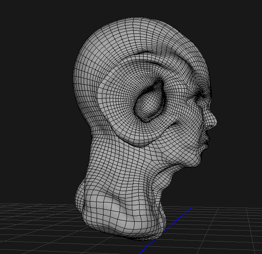Click the tip of the model's nose
The height and width of the screenshot is (254, 262).
214,121
